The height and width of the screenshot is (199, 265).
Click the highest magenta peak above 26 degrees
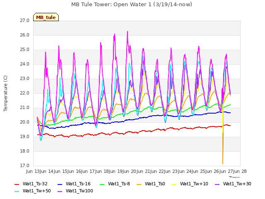[x=128, y=32]
